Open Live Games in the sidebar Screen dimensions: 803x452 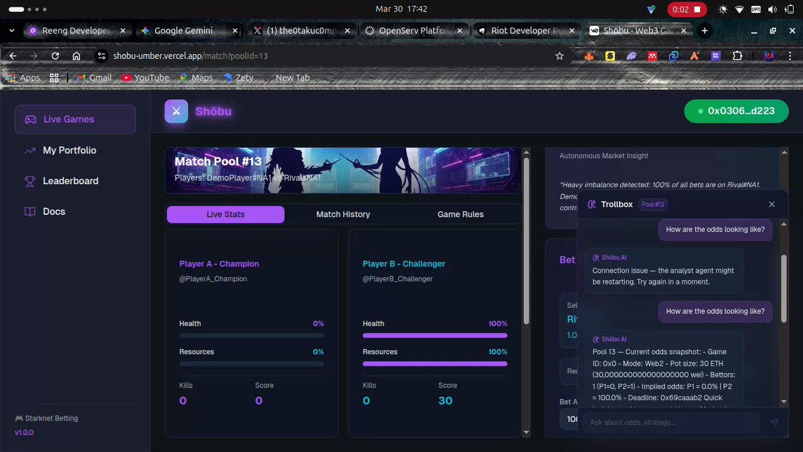point(75,119)
